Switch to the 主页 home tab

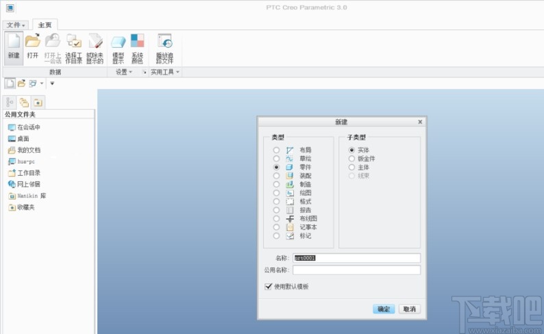tap(45, 25)
